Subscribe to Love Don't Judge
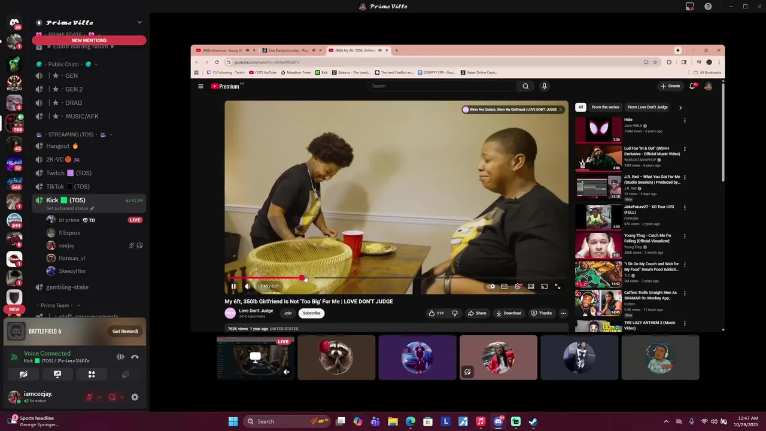This screenshot has height=431, width=766. click(311, 313)
